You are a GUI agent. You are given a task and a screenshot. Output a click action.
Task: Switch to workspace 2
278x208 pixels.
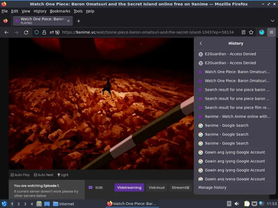pyautogui.click(x=19, y=204)
